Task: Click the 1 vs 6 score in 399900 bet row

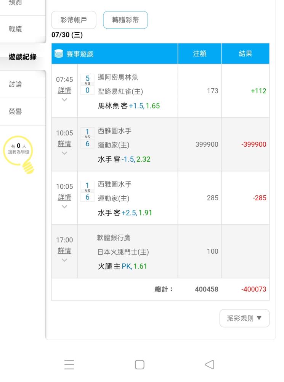Action: point(87,138)
